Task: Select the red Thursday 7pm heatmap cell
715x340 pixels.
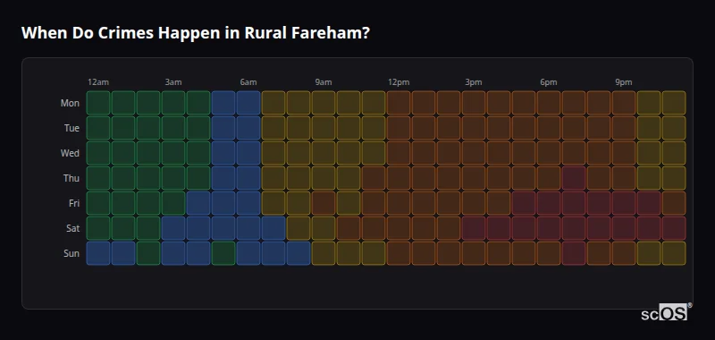Action: 574,178
